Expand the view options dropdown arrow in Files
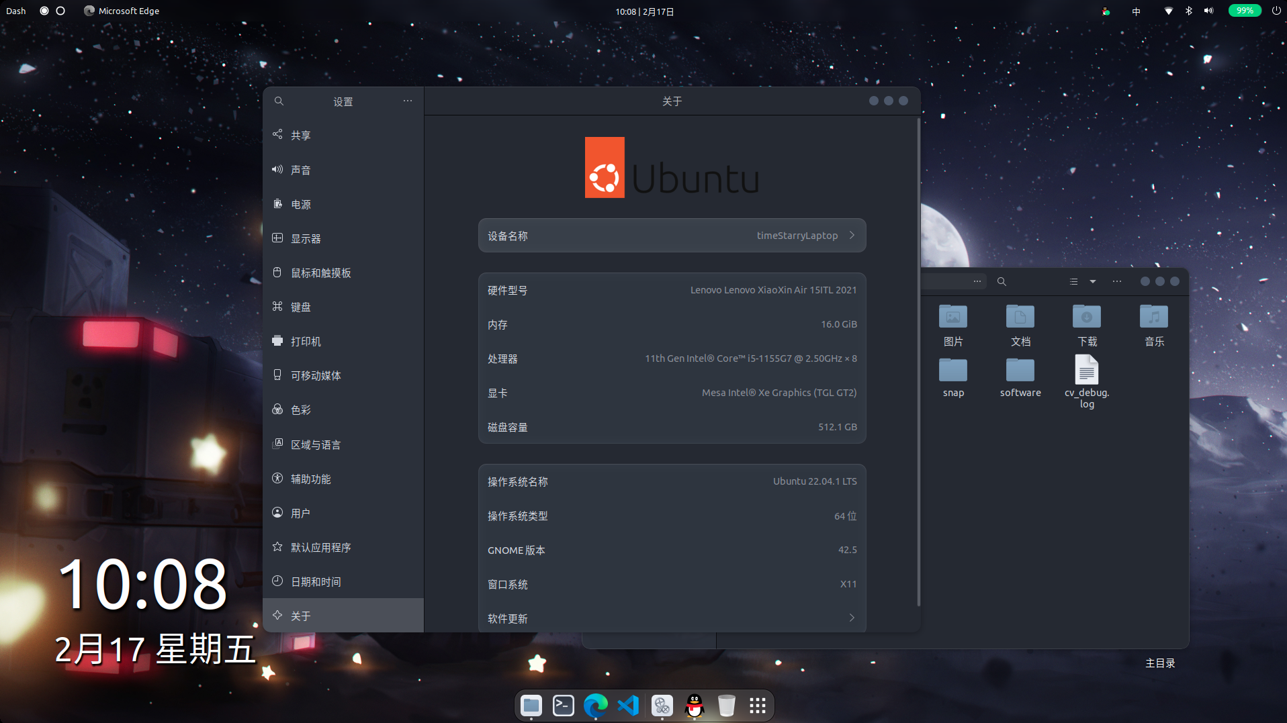Screen dimensions: 1287x723 click(1093, 282)
